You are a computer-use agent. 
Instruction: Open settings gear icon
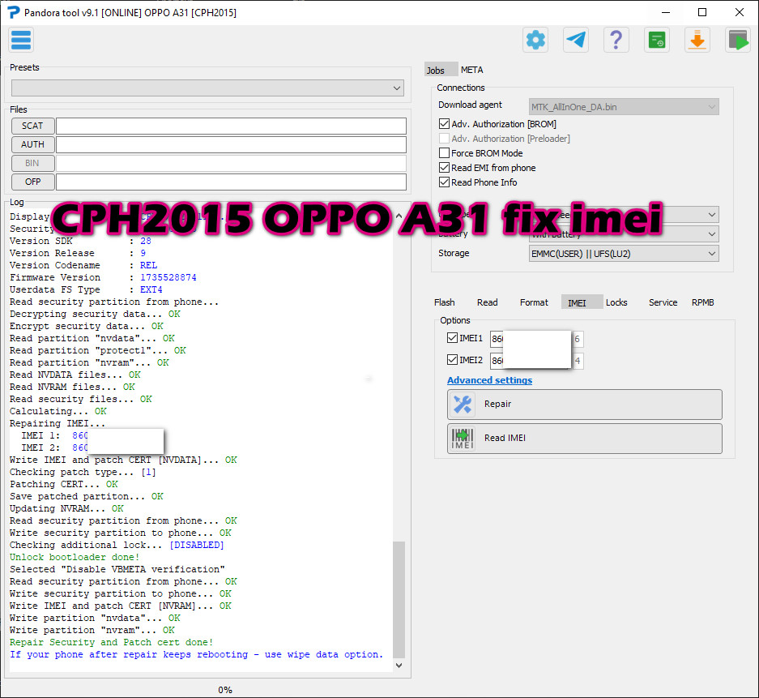[535, 40]
